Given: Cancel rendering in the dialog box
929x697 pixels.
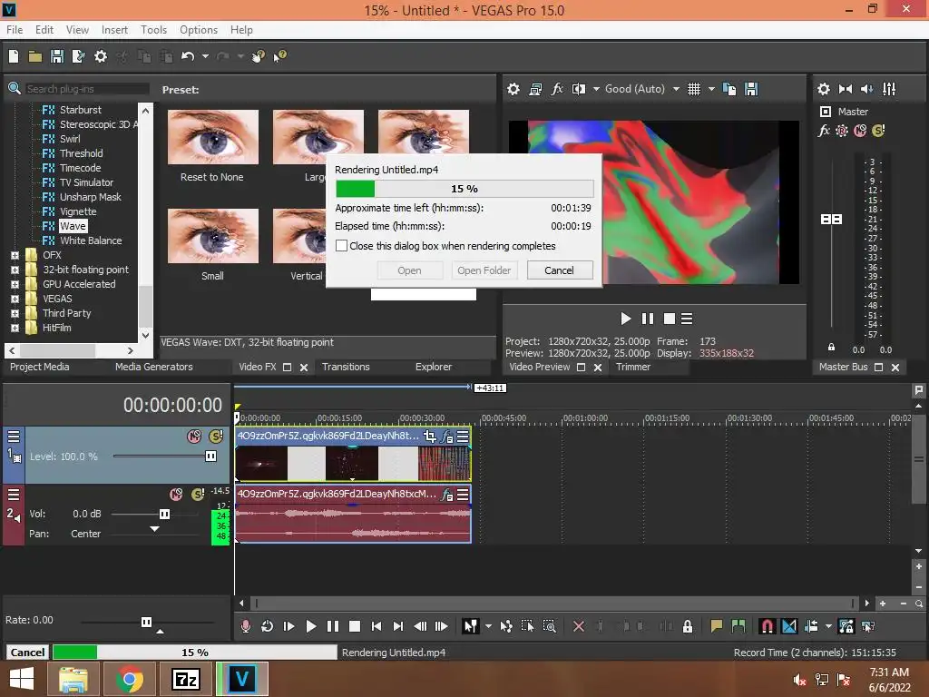Looking at the screenshot, I should coord(559,270).
